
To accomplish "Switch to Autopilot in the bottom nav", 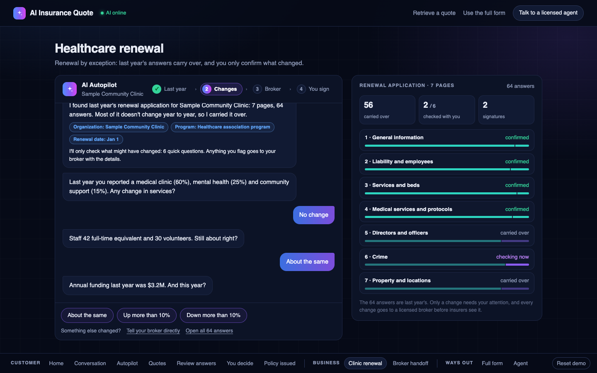I will click(x=127, y=363).
